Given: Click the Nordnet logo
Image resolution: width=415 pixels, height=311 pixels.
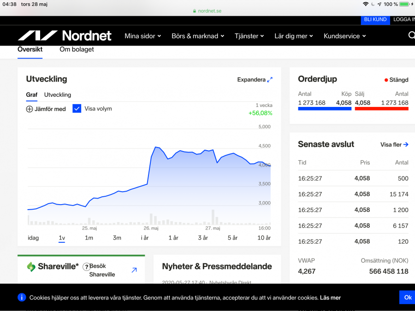Looking at the screenshot, I should click(65, 35).
